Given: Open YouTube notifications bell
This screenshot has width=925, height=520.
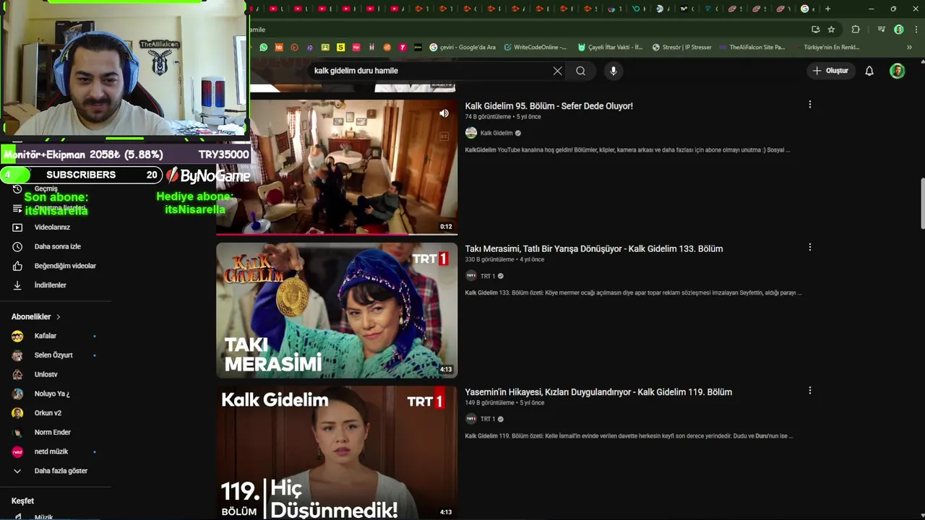Looking at the screenshot, I should point(869,71).
